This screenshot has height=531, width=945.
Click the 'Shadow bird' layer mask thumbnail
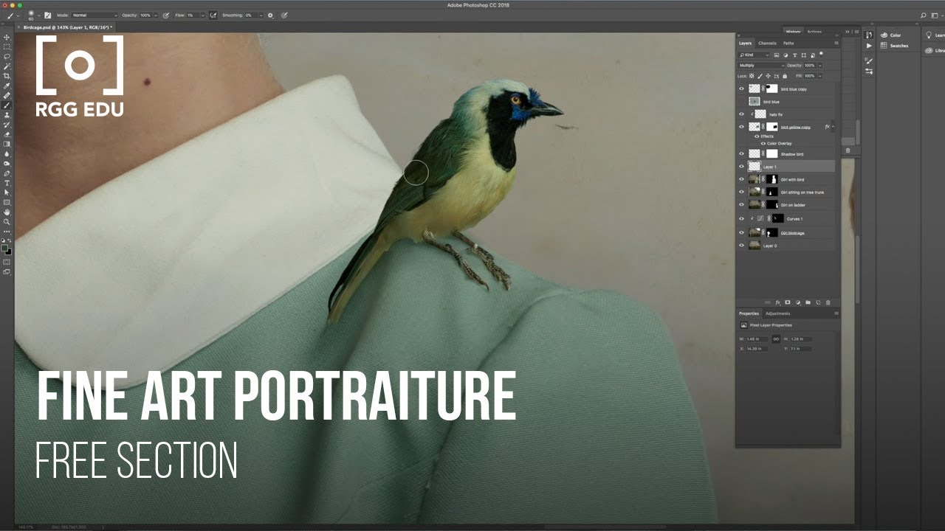[x=772, y=153]
